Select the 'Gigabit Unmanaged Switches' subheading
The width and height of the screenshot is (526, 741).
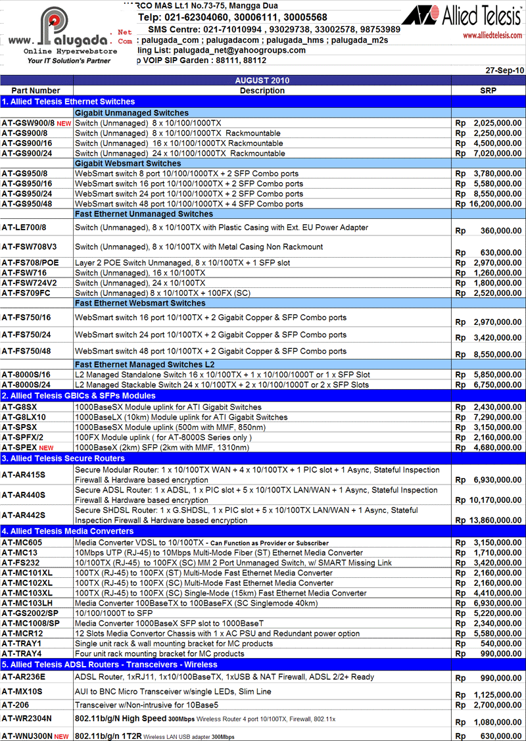pyautogui.click(x=132, y=113)
